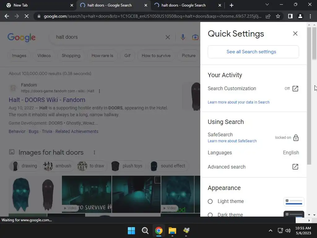
Task: Select the Videos filter chip
Action: (x=44, y=56)
